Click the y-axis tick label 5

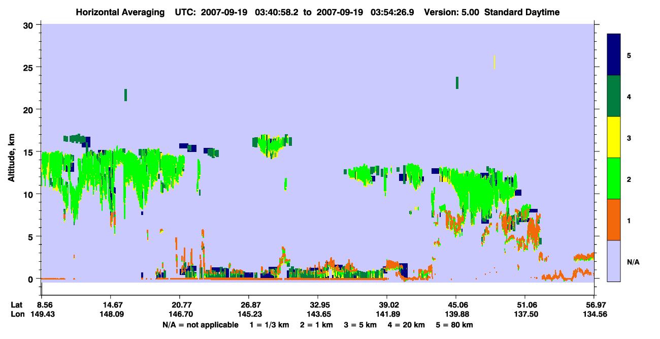31,236
